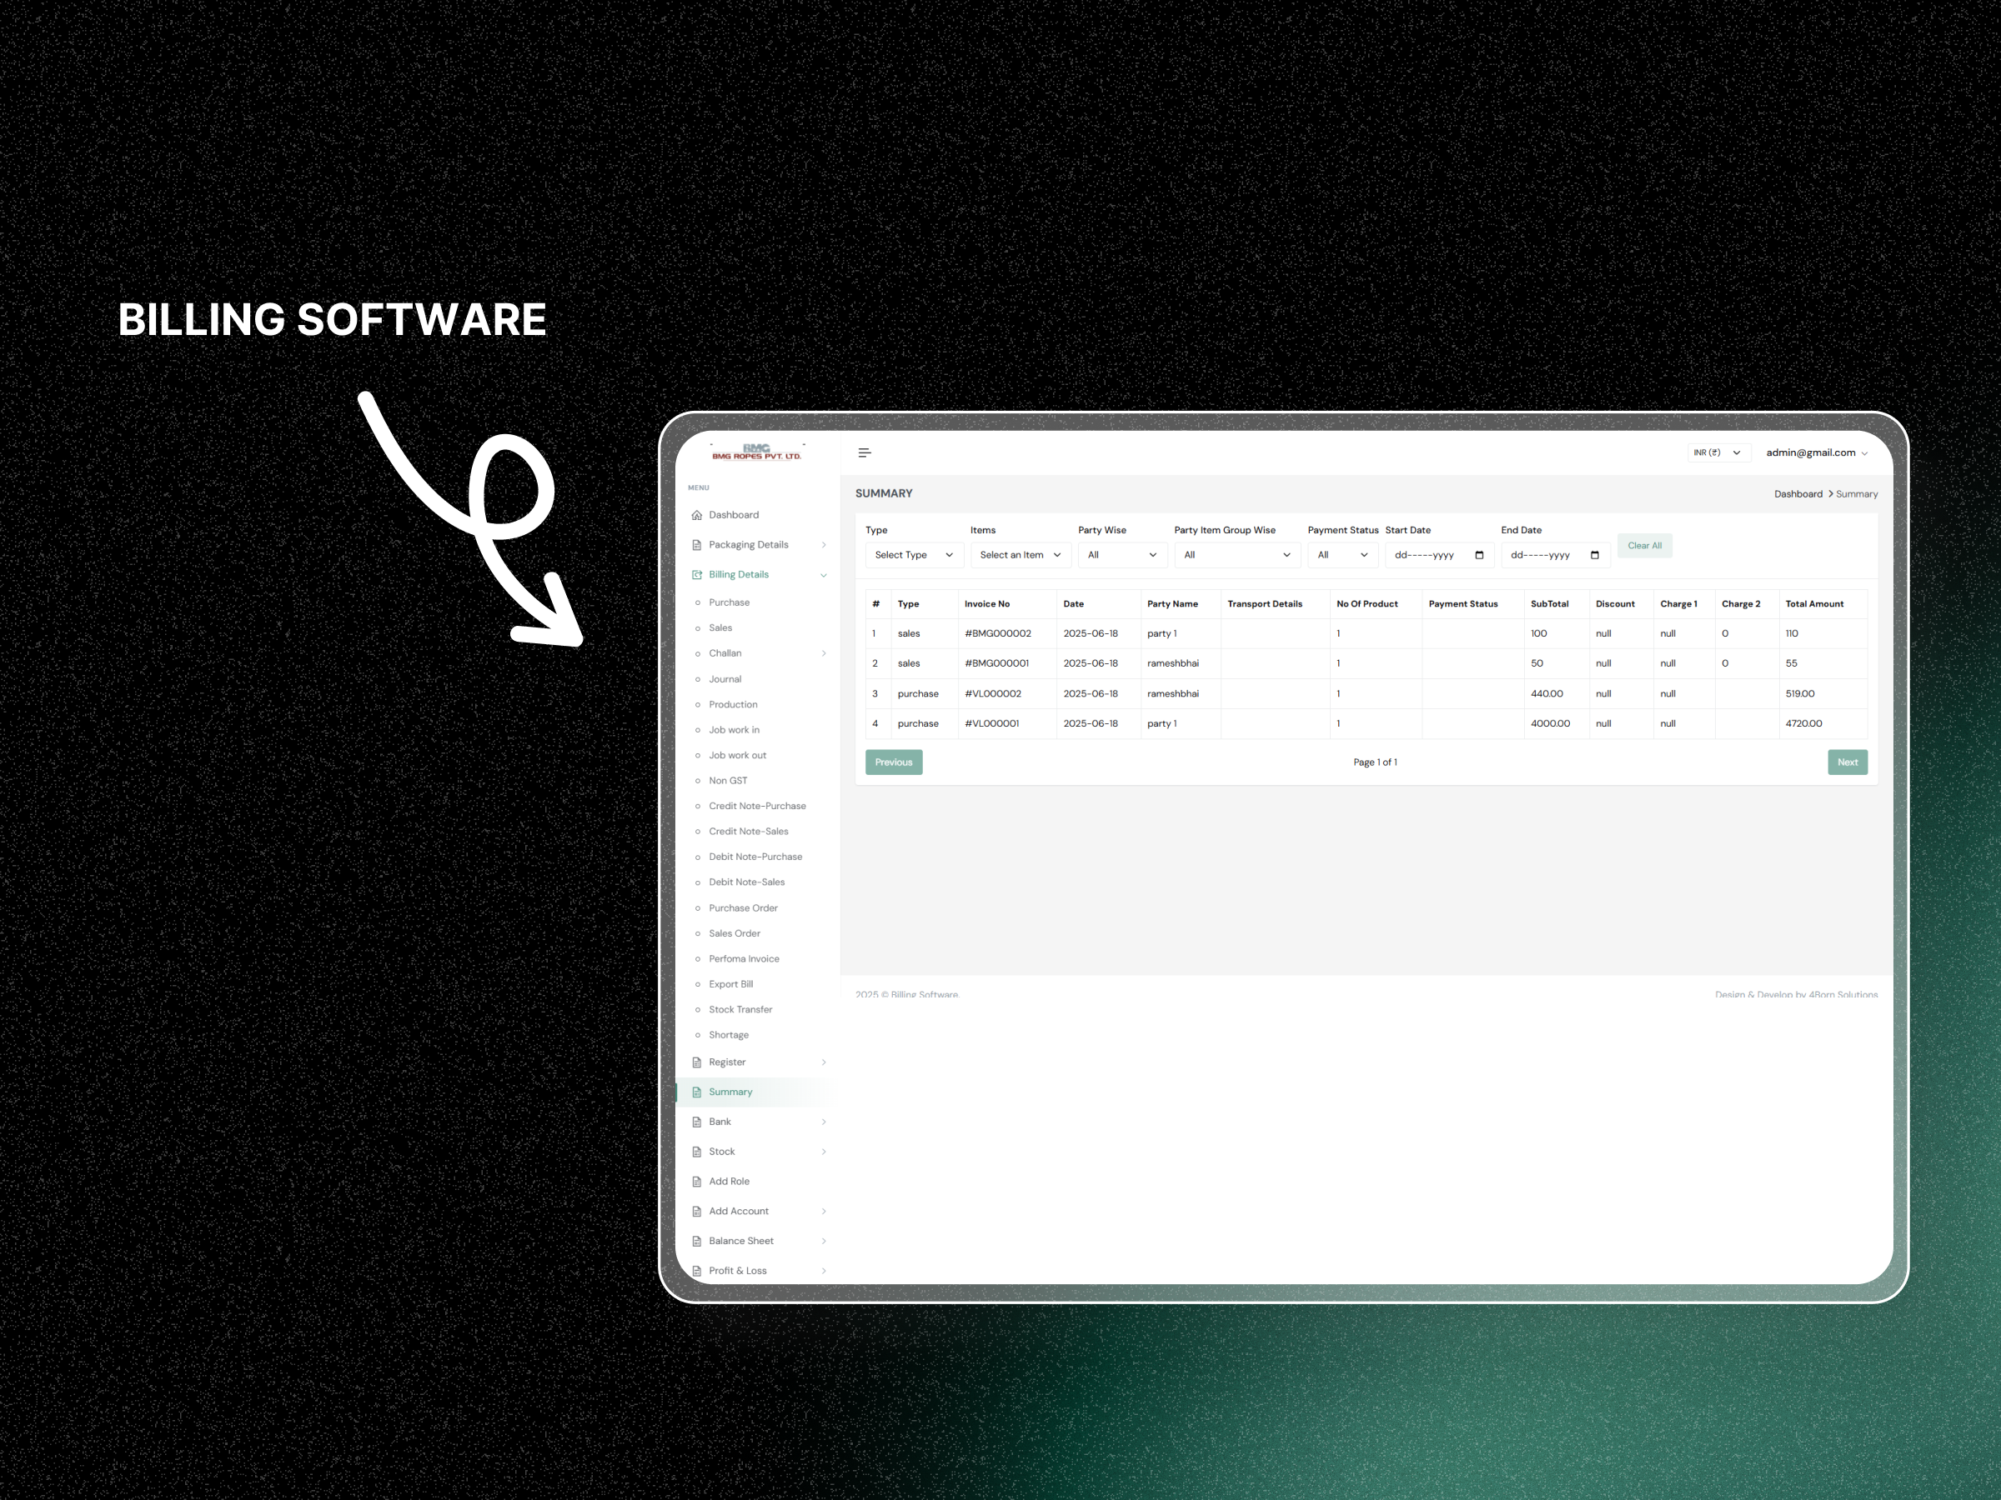Click the Start Date calendar icon
This screenshot has width=2001, height=1500.
pyautogui.click(x=1479, y=555)
